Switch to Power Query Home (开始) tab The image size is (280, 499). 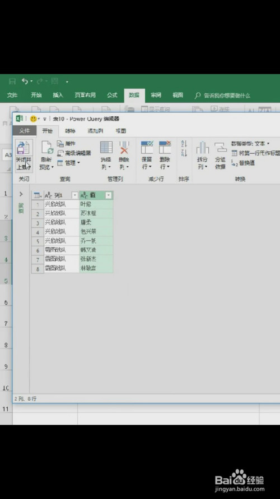pos(47,131)
